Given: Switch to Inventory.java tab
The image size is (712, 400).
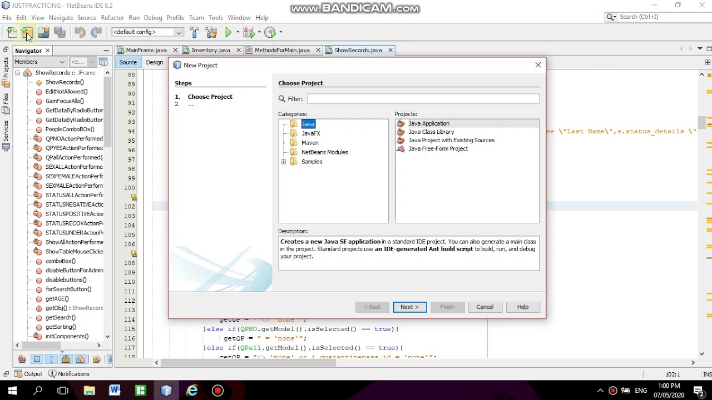Looking at the screenshot, I should [210, 50].
